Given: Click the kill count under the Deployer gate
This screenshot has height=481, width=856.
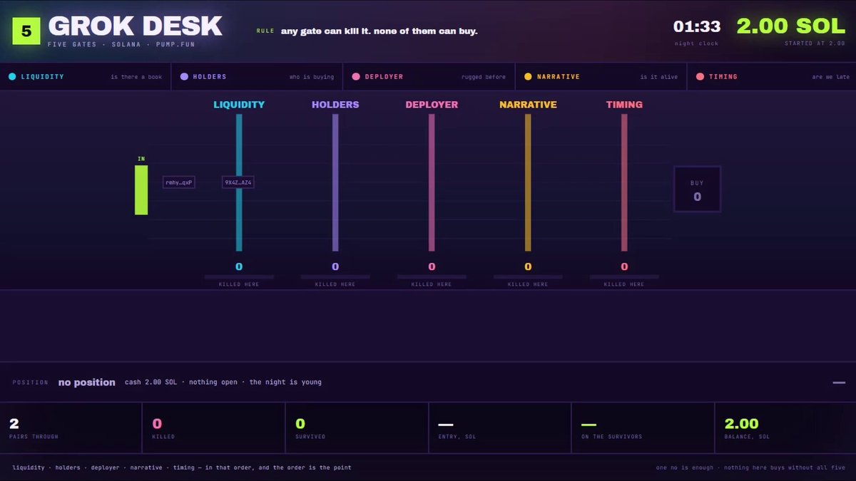Looking at the screenshot, I should tap(432, 267).
